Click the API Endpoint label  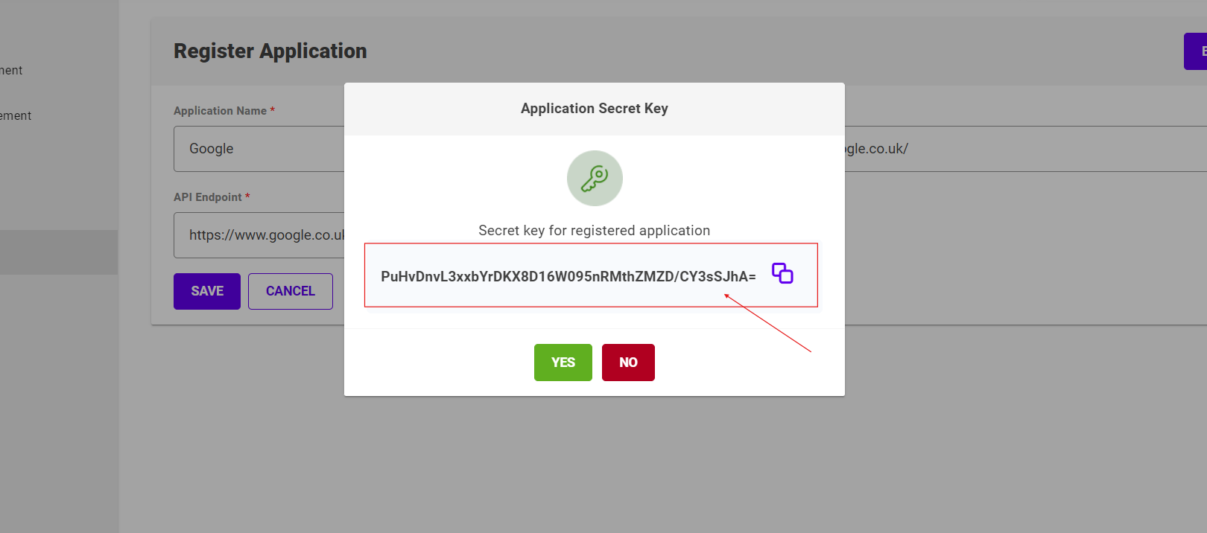[x=208, y=197]
